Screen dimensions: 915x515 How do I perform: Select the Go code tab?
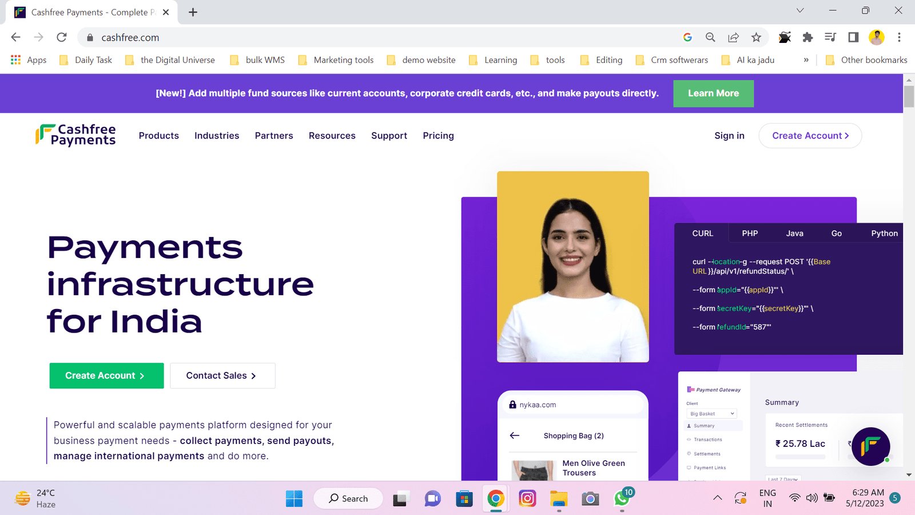[836, 233]
